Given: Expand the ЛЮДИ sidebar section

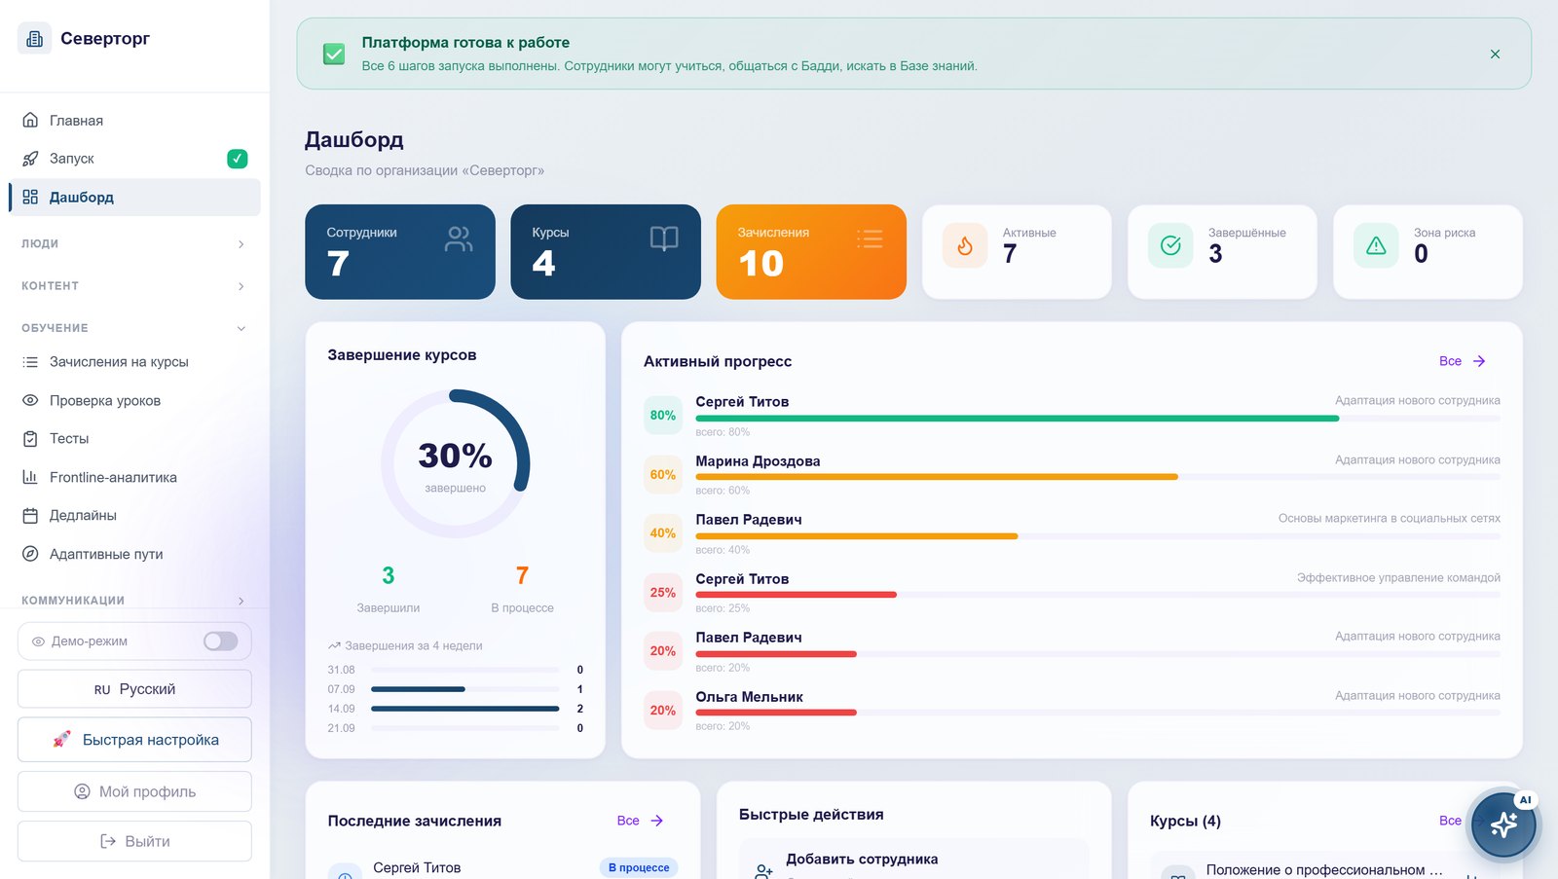Looking at the screenshot, I should (x=134, y=243).
